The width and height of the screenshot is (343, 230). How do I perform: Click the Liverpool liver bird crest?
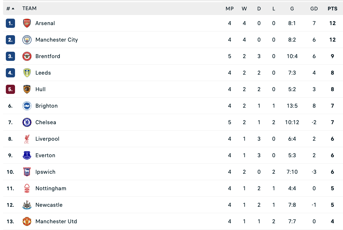(x=27, y=139)
